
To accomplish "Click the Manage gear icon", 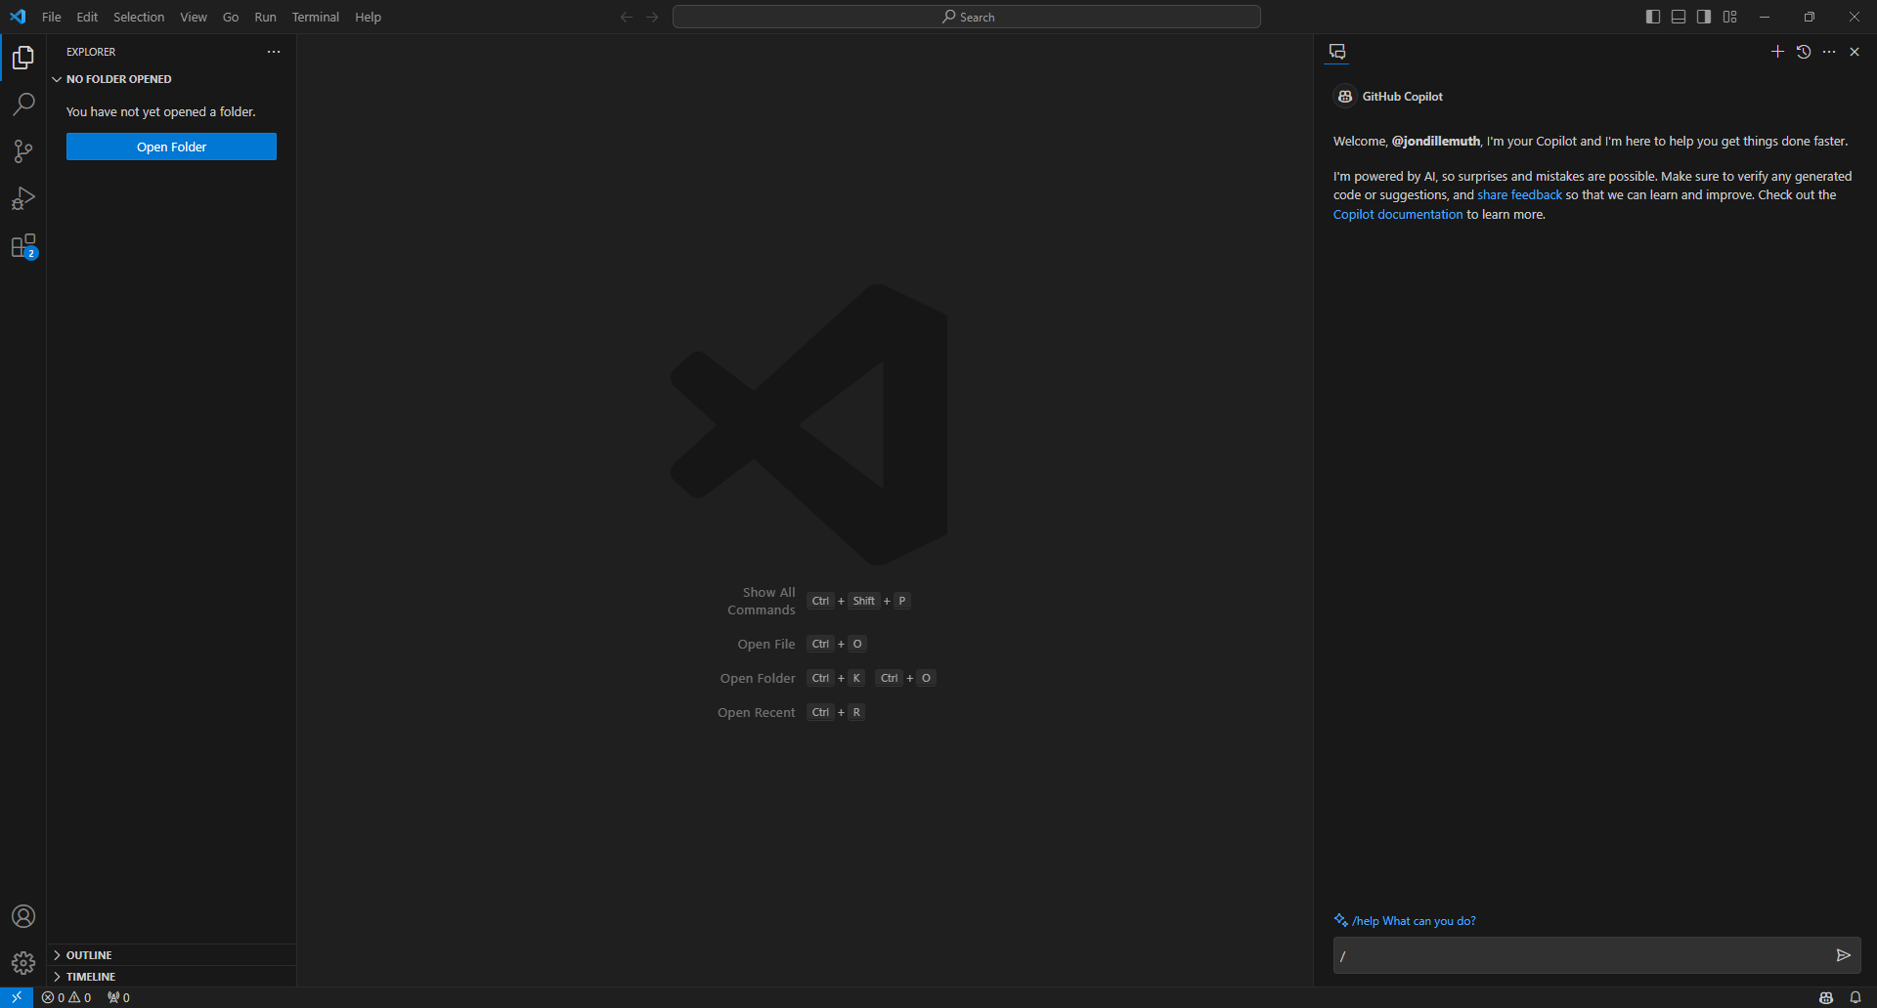I will [x=23, y=963].
